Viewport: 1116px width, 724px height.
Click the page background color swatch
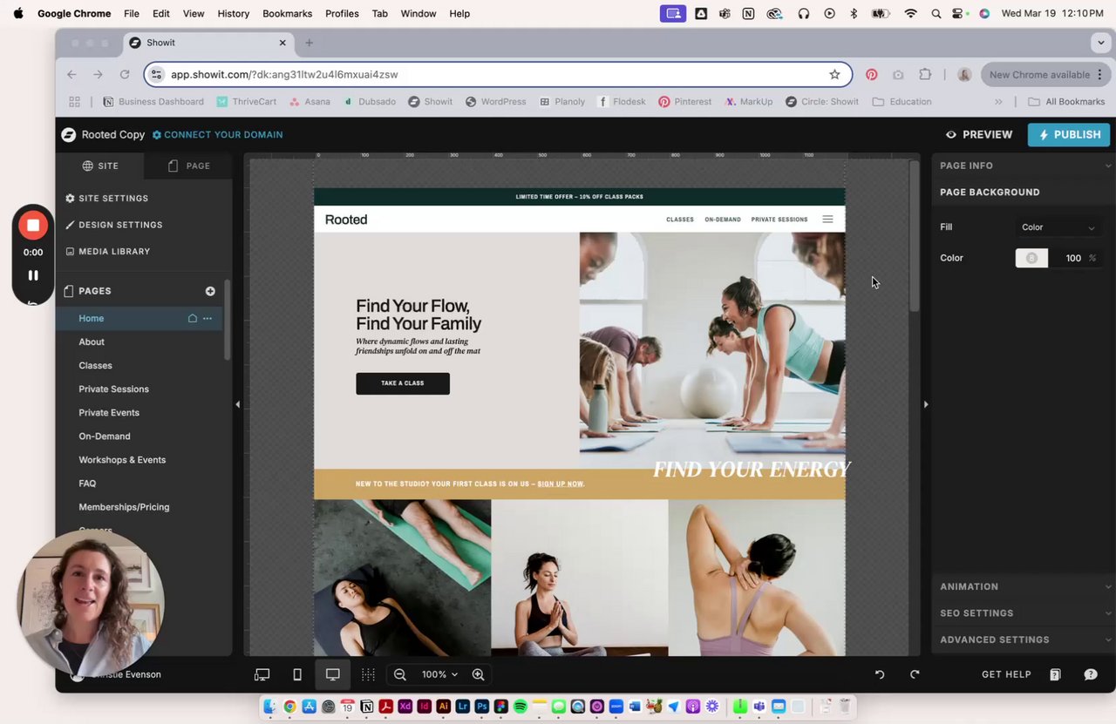(1031, 258)
